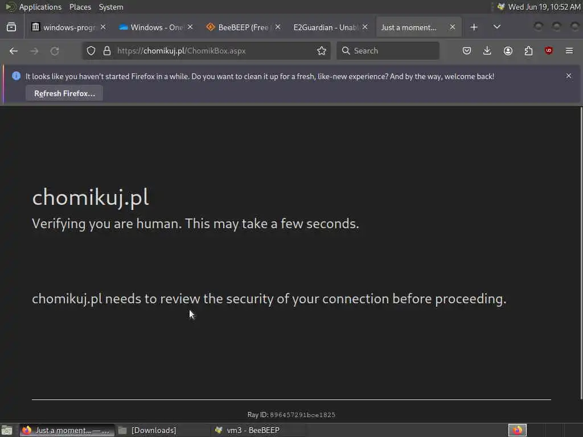583x437 pixels.
Task: Open uBlock Origin extension popup
Action: click(x=549, y=51)
